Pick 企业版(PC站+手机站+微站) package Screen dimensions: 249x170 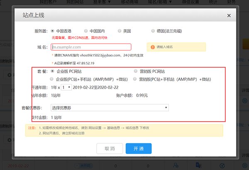(x=52, y=79)
